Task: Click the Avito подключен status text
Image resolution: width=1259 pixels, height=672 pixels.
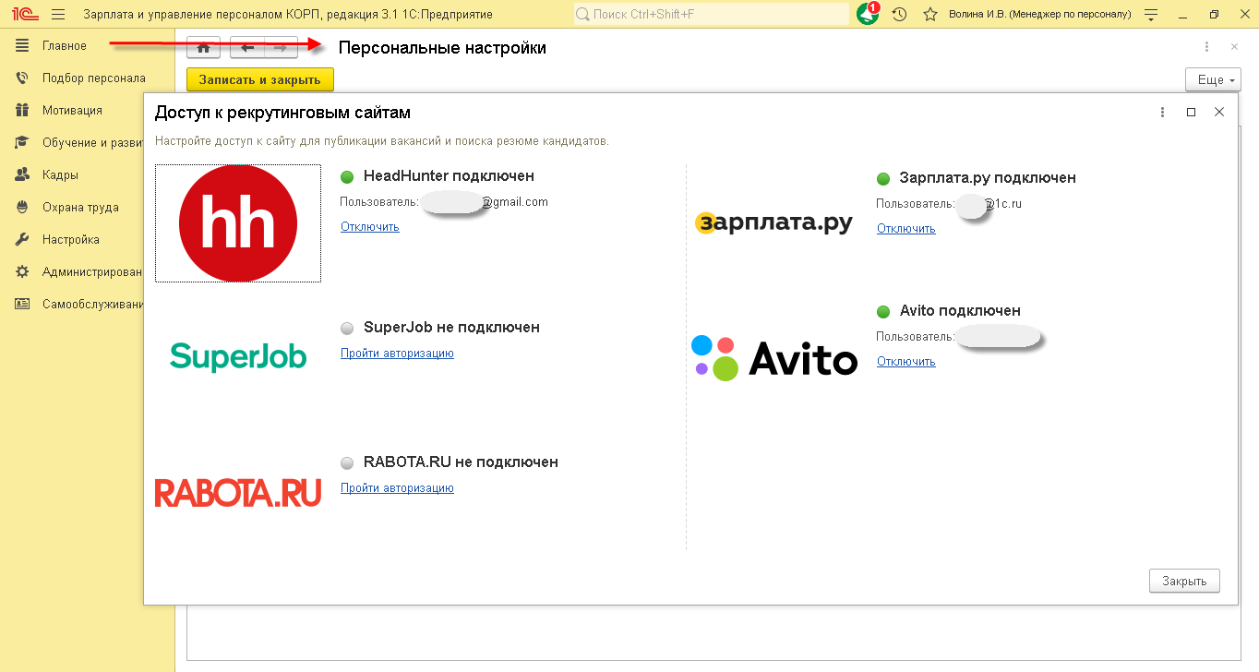Action: coord(960,311)
